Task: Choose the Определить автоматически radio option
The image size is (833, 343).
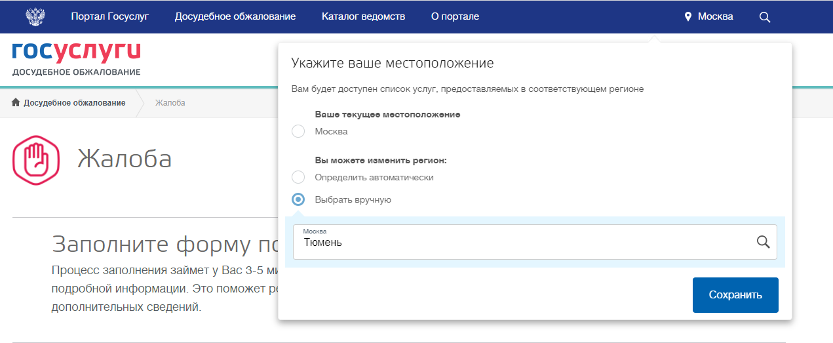Action: point(298,177)
